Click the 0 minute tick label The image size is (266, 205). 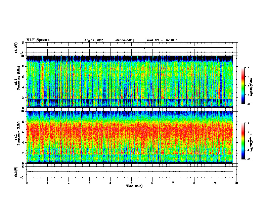click(x=27, y=183)
